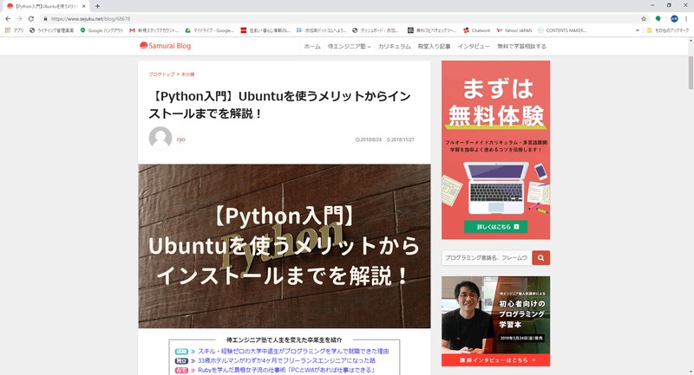Go to ホーム in site menu

[312, 47]
